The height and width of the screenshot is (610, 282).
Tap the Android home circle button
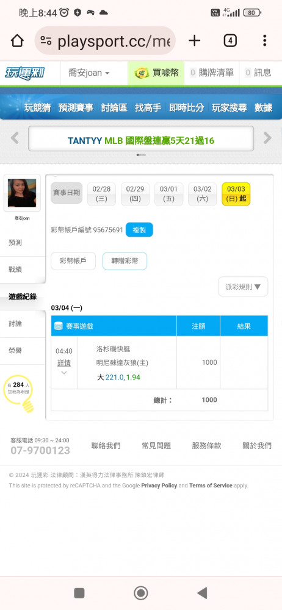coord(140,593)
